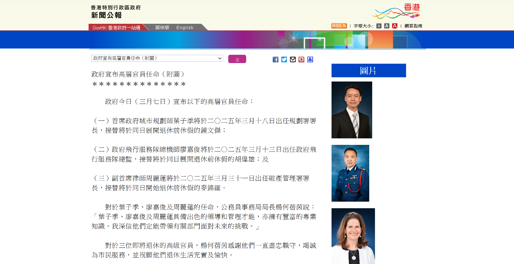The width and height of the screenshot is (514, 264).
Task: Click the email envelope share icon
Action: pyautogui.click(x=293, y=59)
